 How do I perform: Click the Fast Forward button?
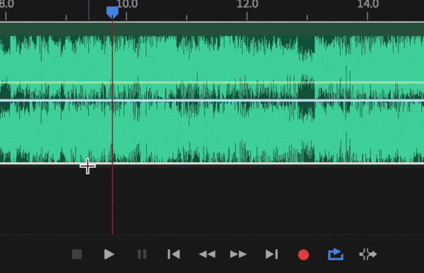[x=238, y=255]
